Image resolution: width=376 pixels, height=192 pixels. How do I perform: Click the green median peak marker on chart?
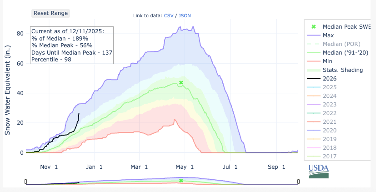point(181,83)
